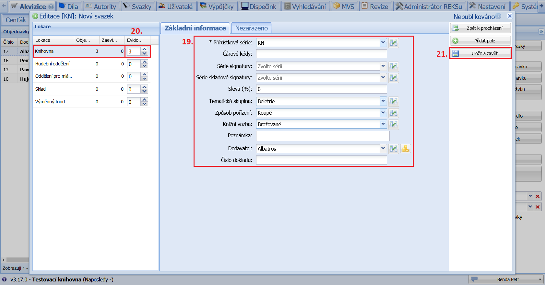Click edit icon next to Způsob pořízení
This screenshot has height=285, width=545.
coord(394,113)
